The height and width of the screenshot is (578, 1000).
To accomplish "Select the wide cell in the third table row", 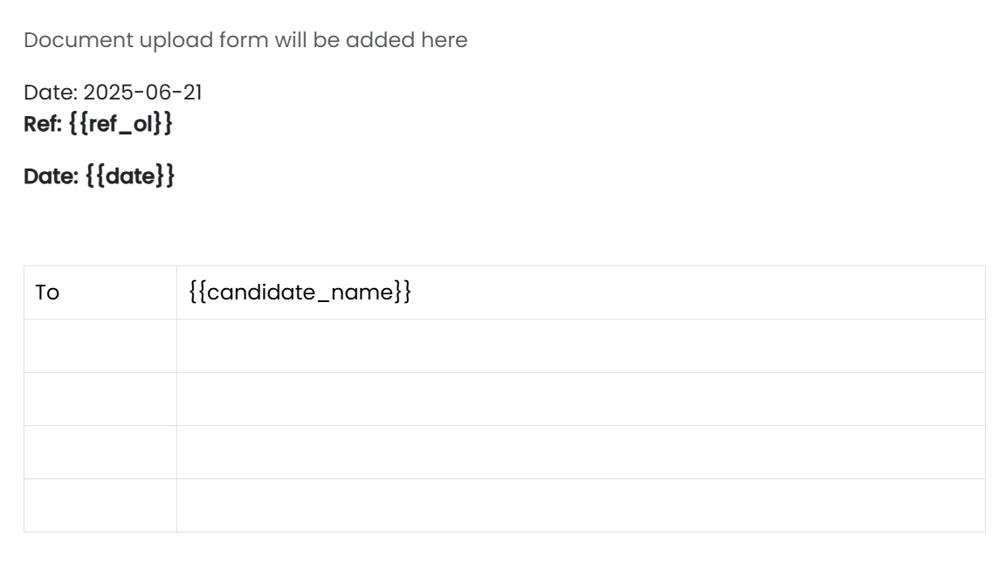I will (581, 399).
